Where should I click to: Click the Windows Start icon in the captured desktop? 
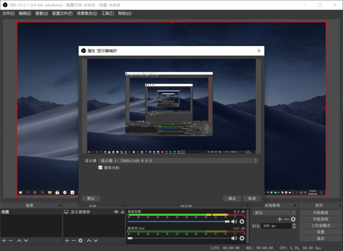coord(20,192)
